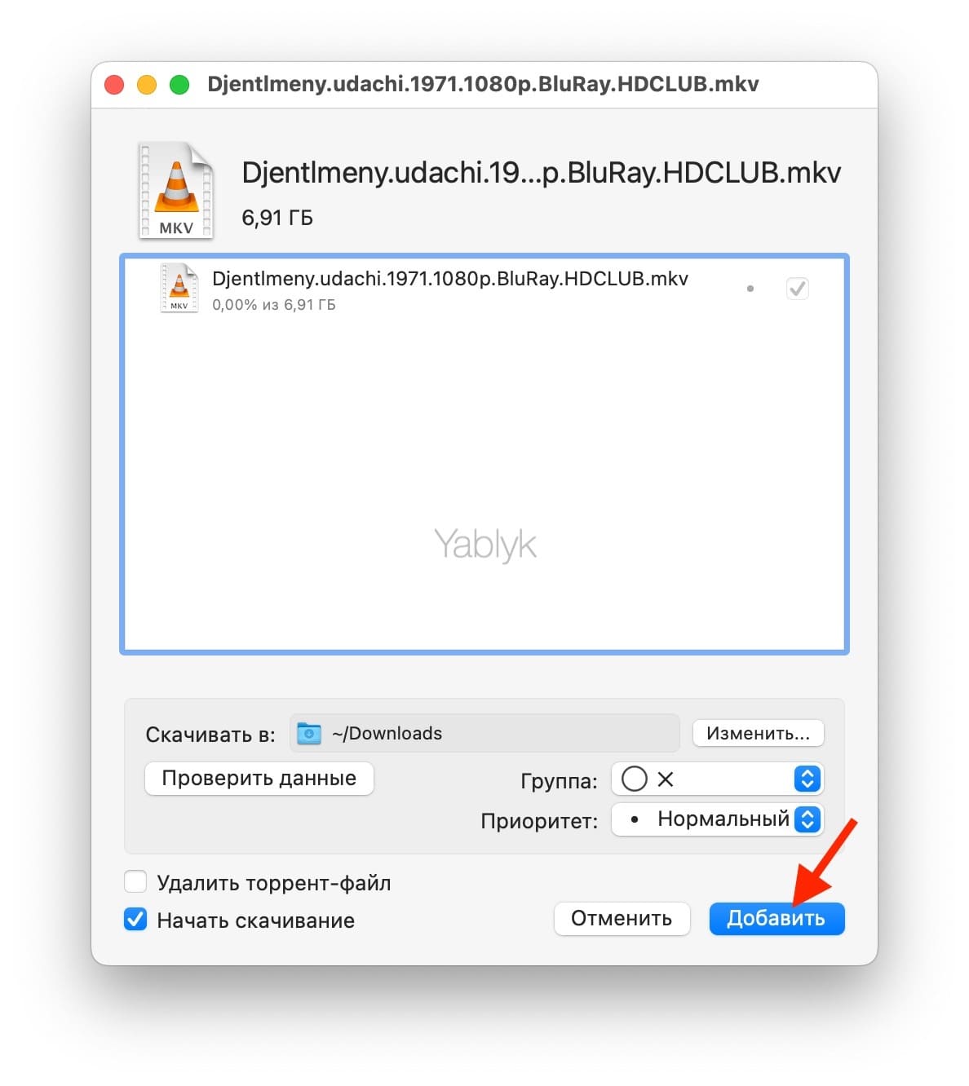The height and width of the screenshot is (1086, 969).
Task: Toggle the file download checkbox in list
Action: [797, 289]
